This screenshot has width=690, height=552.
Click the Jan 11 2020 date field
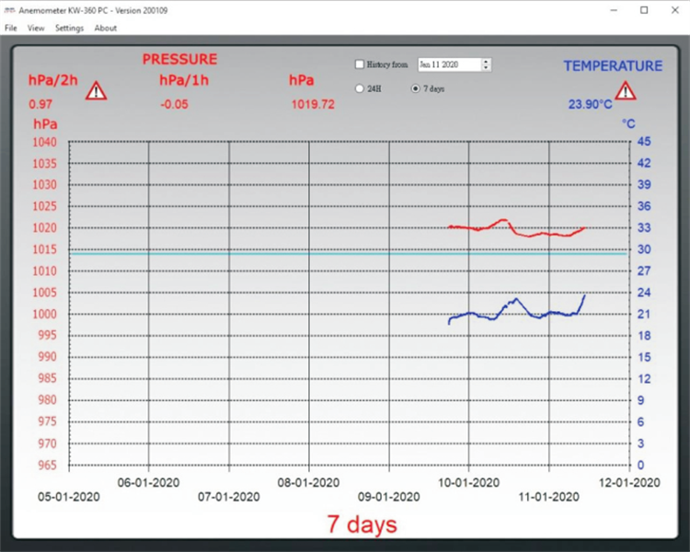(x=448, y=64)
